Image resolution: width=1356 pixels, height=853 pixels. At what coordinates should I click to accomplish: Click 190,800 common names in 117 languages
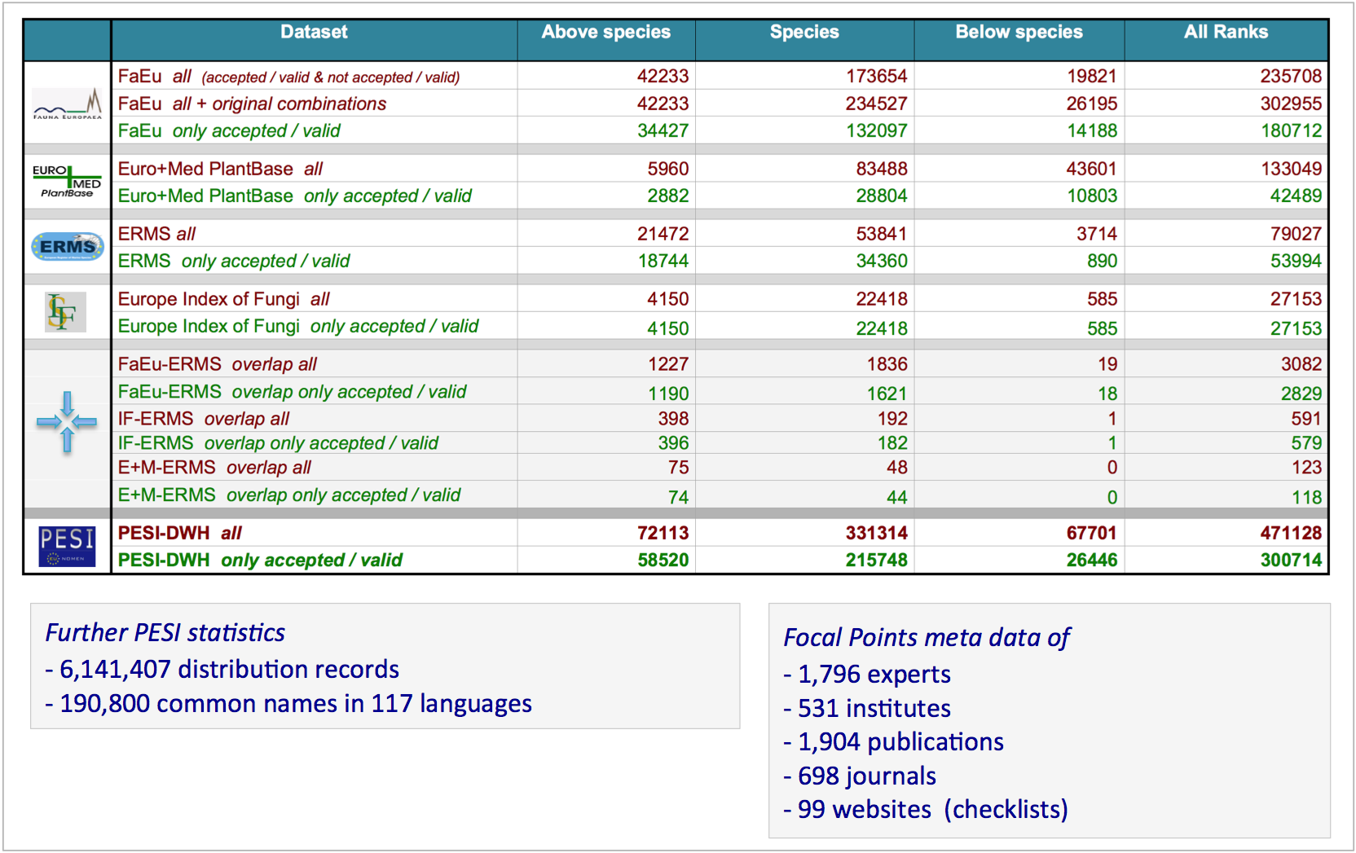pos(288,703)
